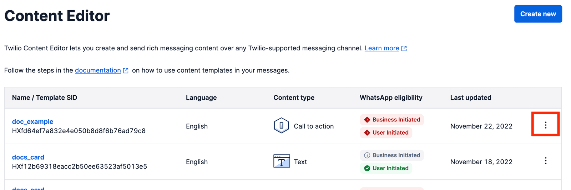Click the Text content type icon
Screen dimensions: 571x190
(x=281, y=161)
